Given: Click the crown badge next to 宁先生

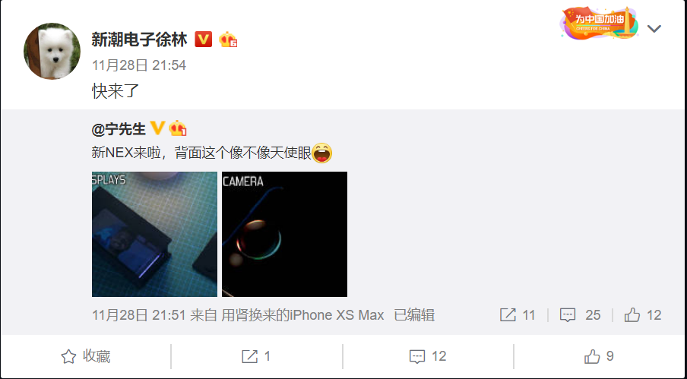Looking at the screenshot, I should [x=178, y=128].
